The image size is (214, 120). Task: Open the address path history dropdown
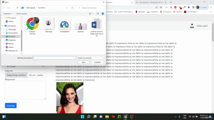[x=67, y=8]
